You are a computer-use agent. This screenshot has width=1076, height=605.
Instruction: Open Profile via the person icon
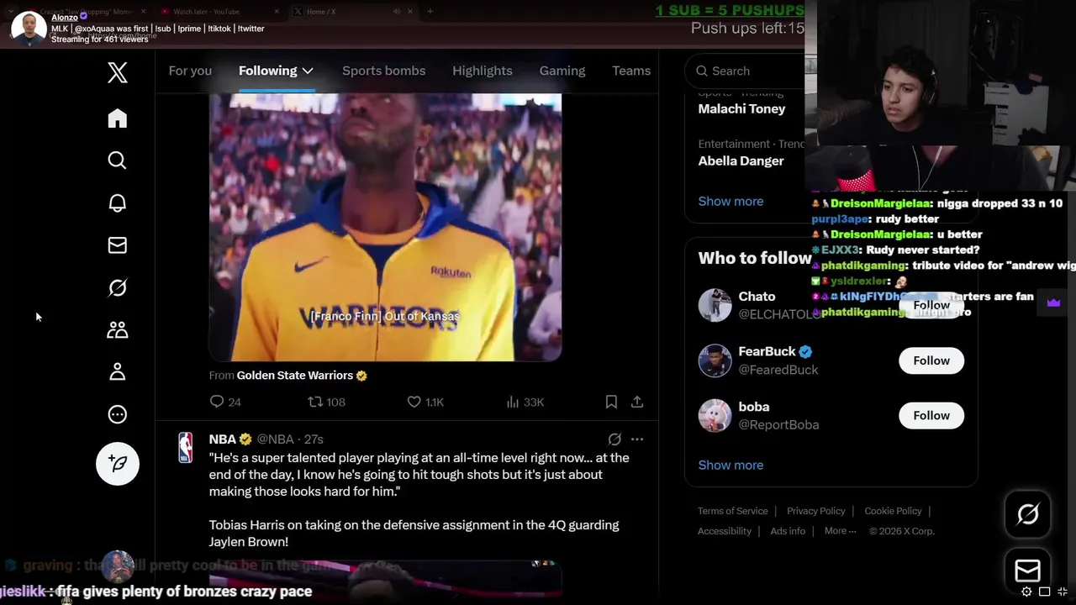point(118,372)
